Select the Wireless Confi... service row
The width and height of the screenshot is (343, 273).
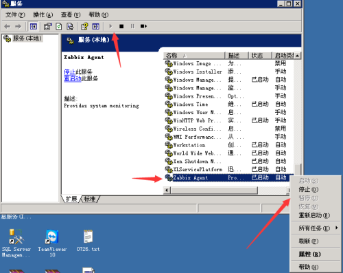[x=228, y=129]
